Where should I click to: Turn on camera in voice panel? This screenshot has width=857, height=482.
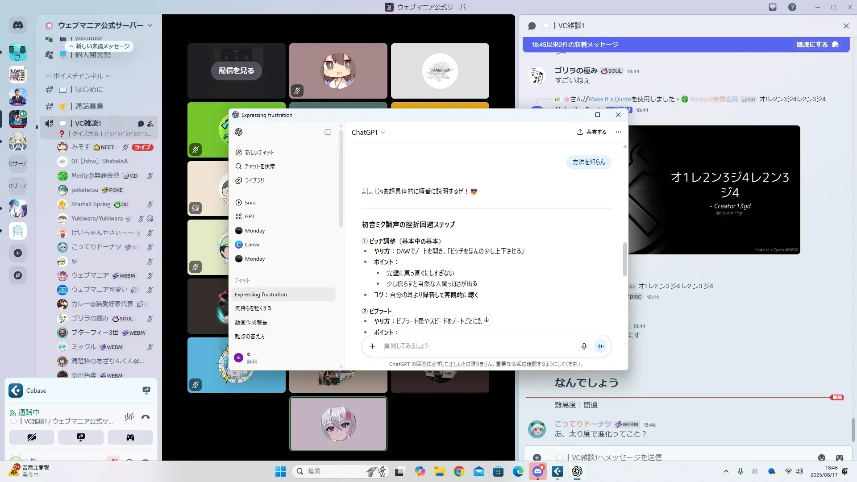(x=31, y=437)
